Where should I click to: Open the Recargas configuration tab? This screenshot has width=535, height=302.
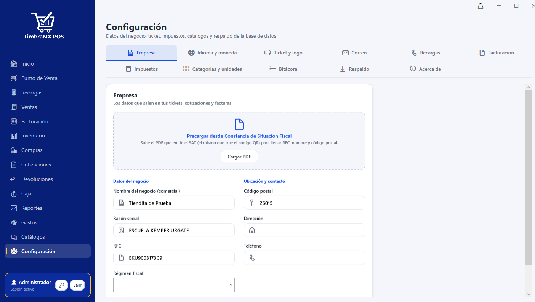[425, 53]
